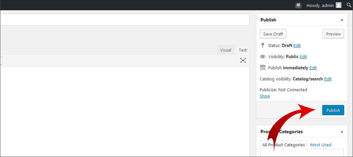Collapse the Product Categories panel
353x157 pixels.
point(342,131)
